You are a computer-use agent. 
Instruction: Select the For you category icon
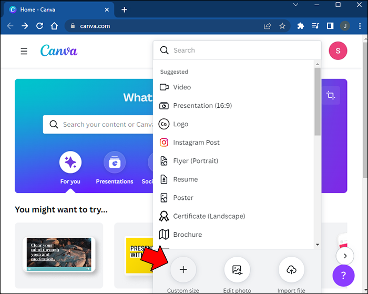click(x=70, y=162)
